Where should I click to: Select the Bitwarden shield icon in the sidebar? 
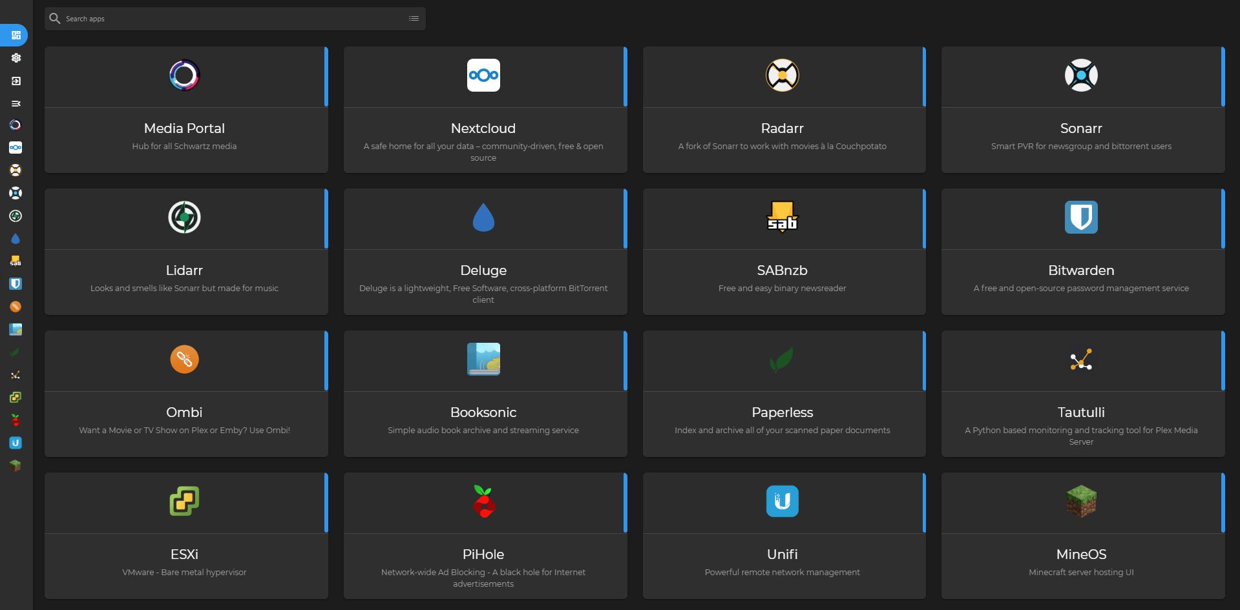pos(16,283)
